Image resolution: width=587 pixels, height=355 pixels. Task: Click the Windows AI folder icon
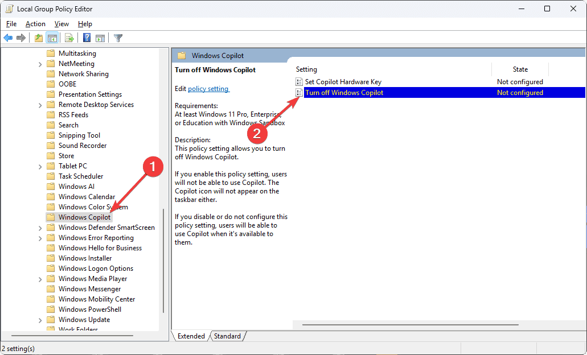tap(51, 186)
